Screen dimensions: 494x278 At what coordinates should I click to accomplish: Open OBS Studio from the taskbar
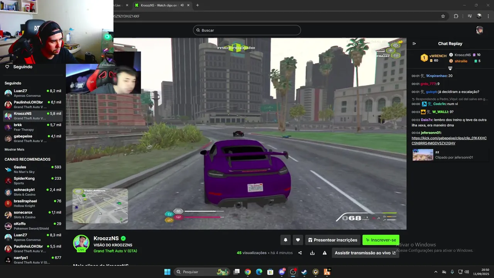[293, 272]
